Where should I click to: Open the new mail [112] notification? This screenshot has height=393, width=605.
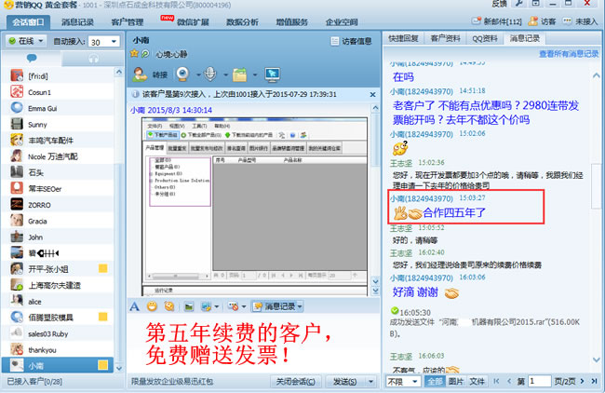[497, 21]
